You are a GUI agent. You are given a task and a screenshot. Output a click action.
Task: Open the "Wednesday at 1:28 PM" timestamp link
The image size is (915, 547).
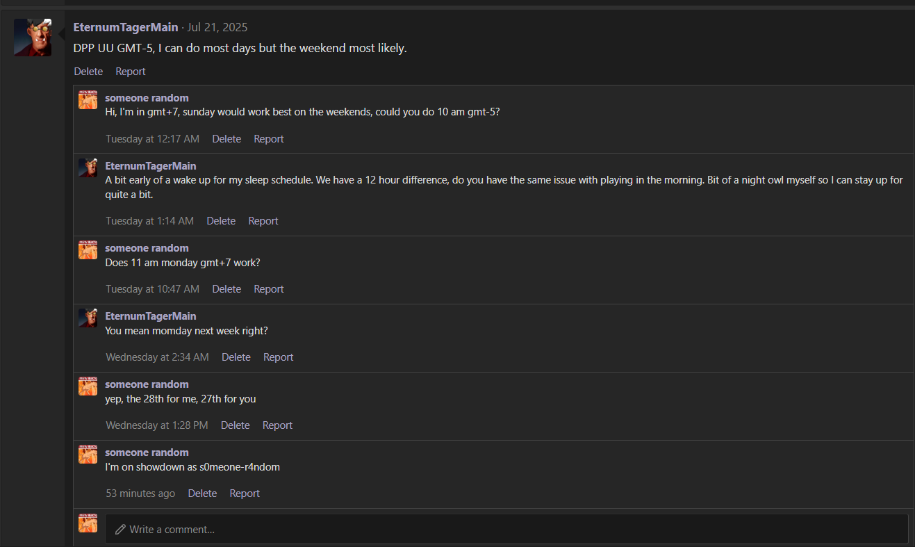(x=156, y=425)
